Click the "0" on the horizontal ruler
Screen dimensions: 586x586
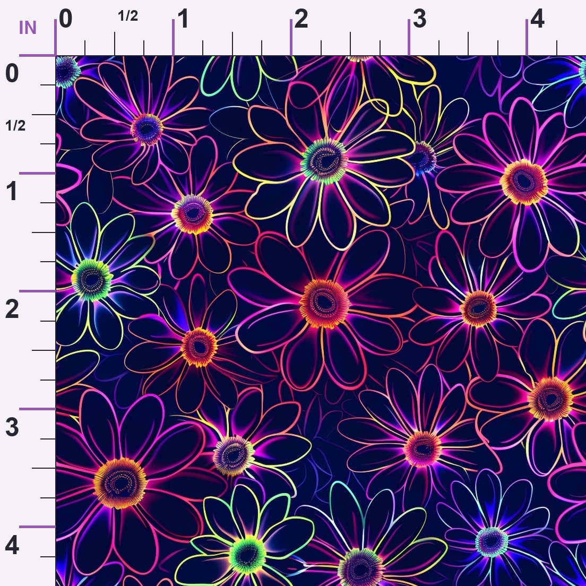click(x=65, y=19)
